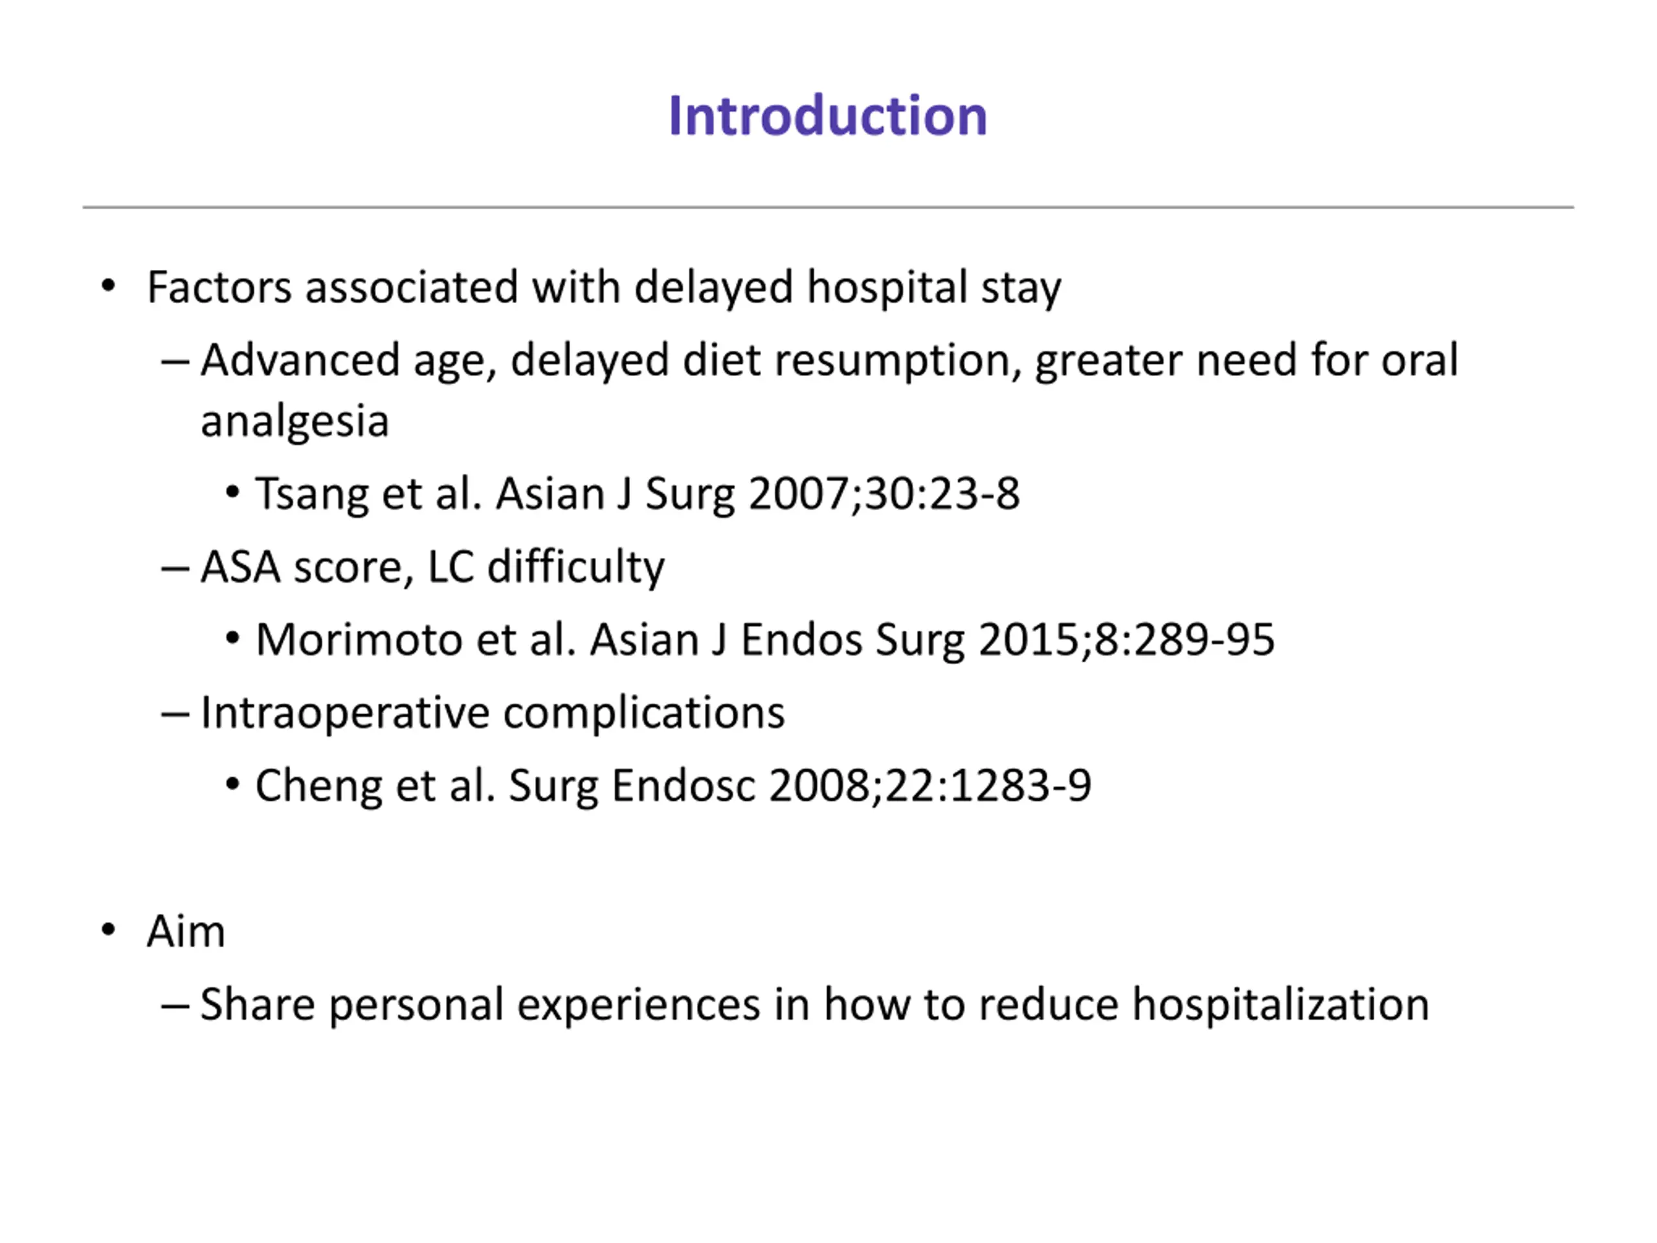Click the Tsang et al. Asian J Surg citation

[x=638, y=494]
